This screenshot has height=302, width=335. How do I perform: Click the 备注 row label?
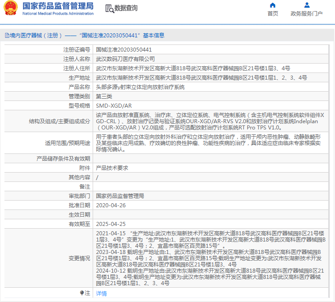(85, 187)
